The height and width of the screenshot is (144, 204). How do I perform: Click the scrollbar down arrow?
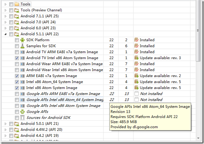point(198,138)
